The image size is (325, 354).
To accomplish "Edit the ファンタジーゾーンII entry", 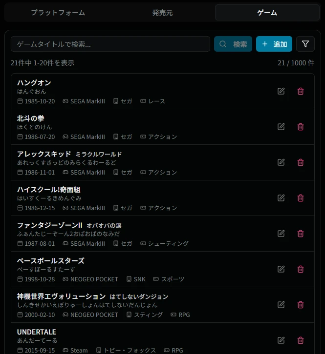I will (281, 234).
